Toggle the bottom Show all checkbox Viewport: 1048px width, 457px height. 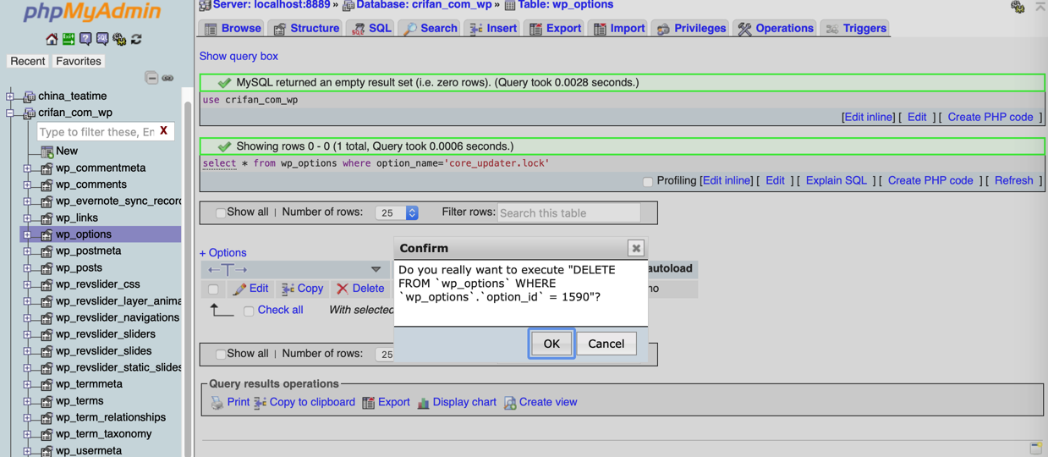coord(220,355)
